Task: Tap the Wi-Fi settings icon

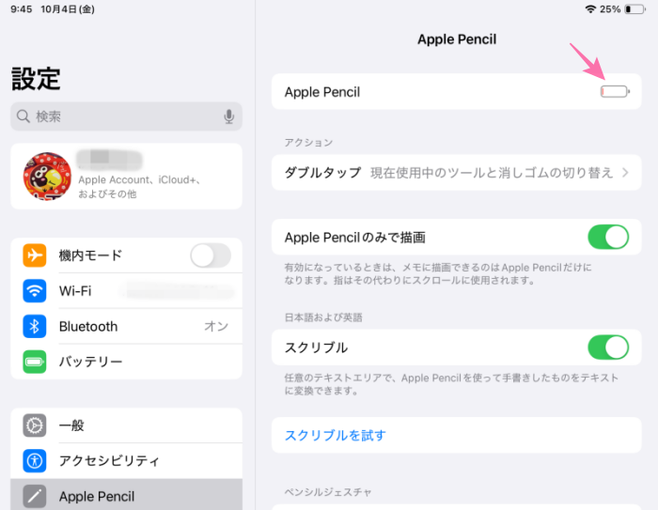Action: point(35,291)
